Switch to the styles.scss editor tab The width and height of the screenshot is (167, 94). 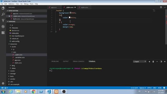(x=84, y=7)
